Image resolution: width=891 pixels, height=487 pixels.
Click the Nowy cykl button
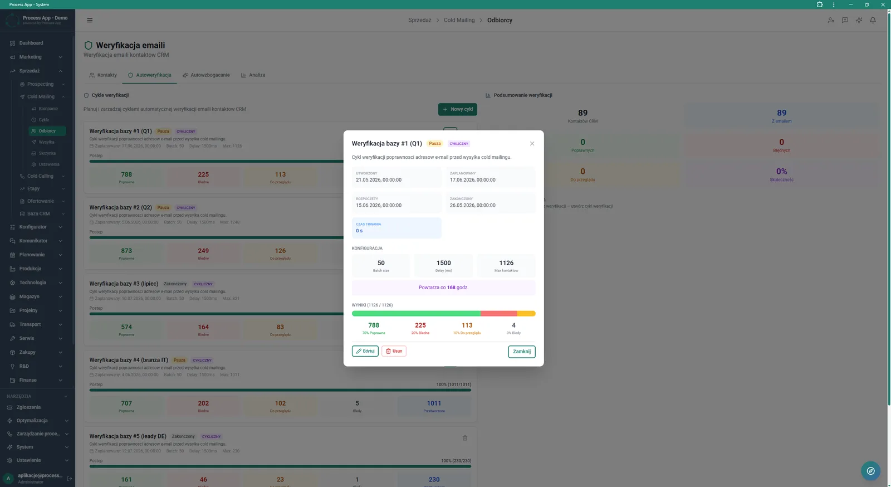[x=458, y=109]
